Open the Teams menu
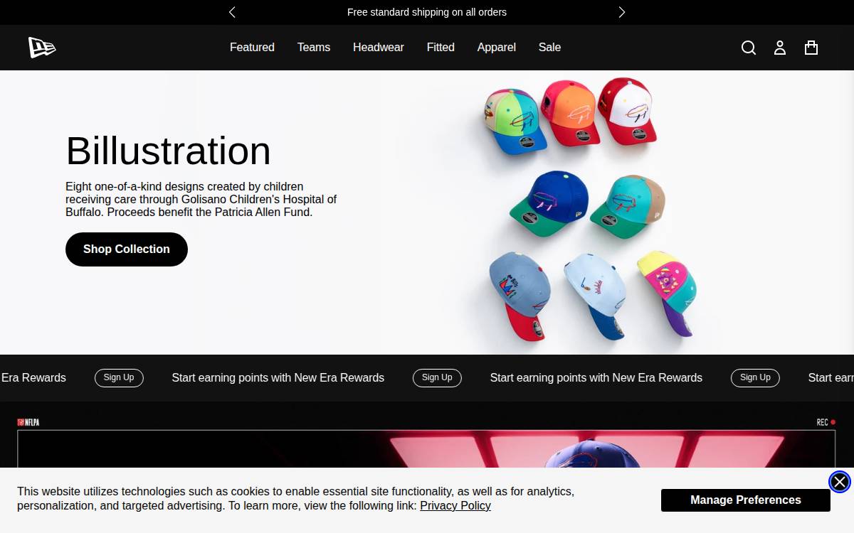Screen dimensions: 854x533 click(x=314, y=48)
